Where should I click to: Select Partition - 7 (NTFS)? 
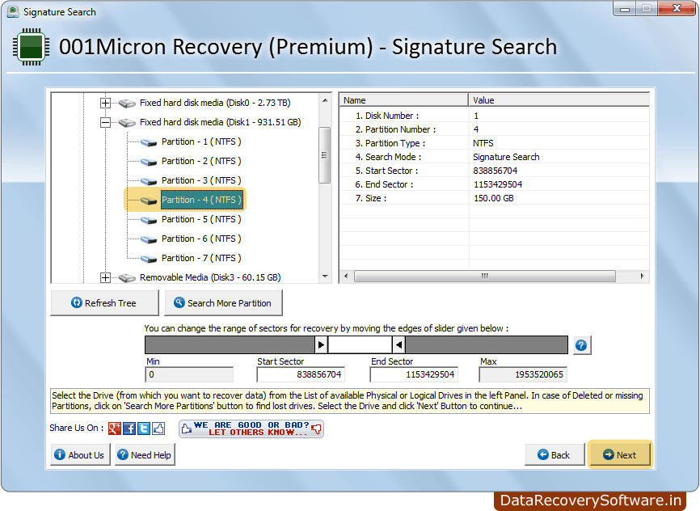[201, 258]
